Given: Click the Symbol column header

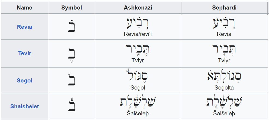Looking at the screenshot, I should [x=71, y=8].
